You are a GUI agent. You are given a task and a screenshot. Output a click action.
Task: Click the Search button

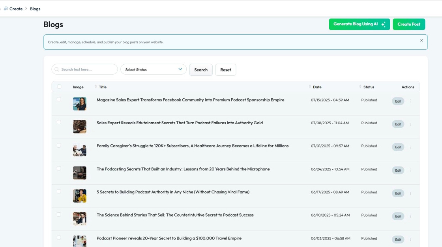pyautogui.click(x=201, y=70)
